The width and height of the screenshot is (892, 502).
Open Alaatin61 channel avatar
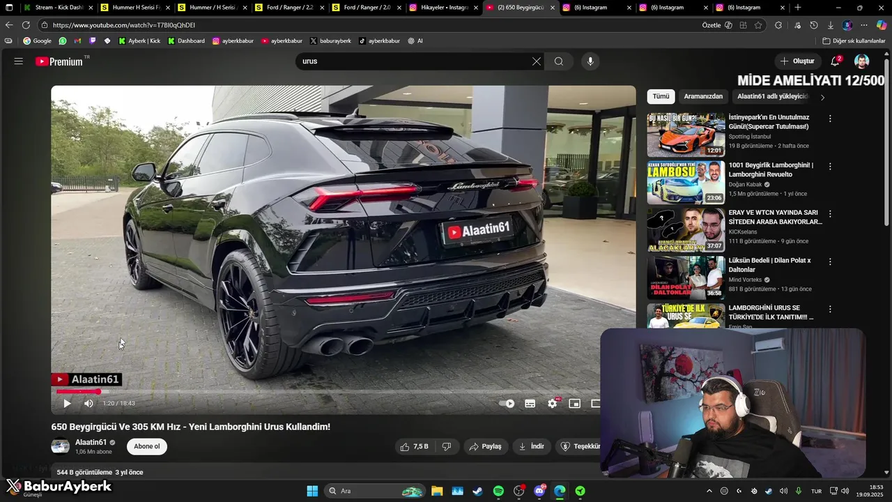pyautogui.click(x=61, y=446)
